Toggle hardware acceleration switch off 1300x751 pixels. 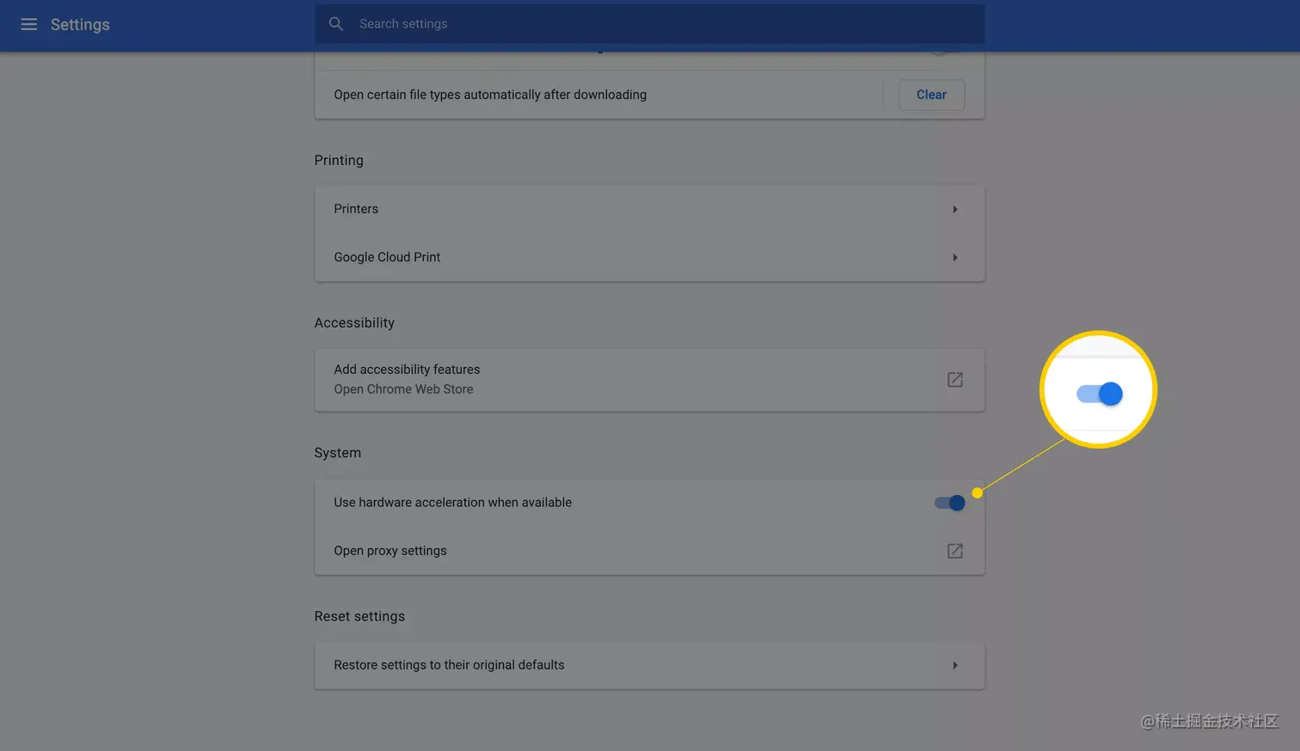(950, 503)
